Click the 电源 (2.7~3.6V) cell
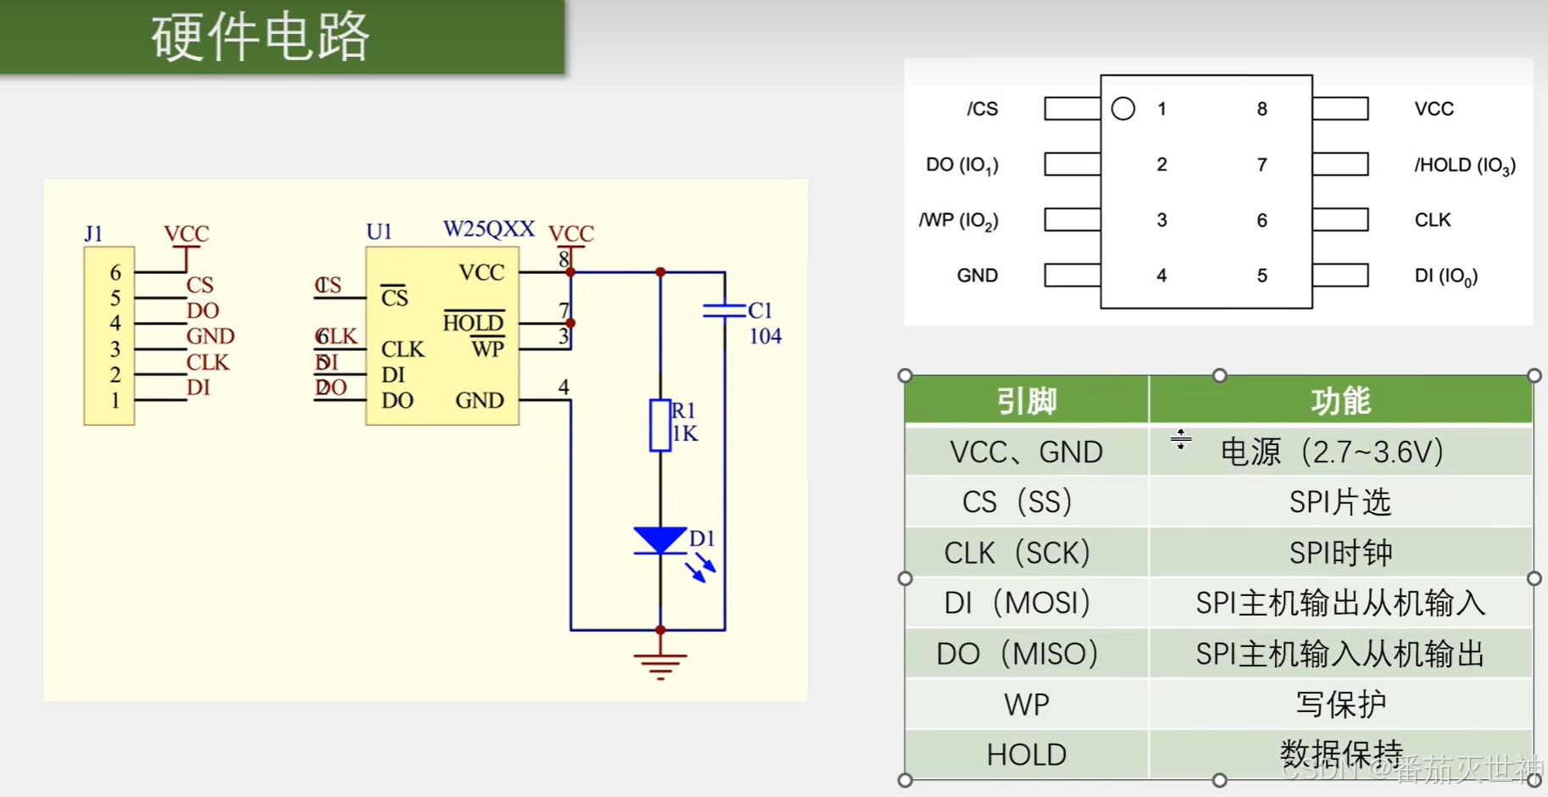 pyautogui.click(x=1341, y=451)
